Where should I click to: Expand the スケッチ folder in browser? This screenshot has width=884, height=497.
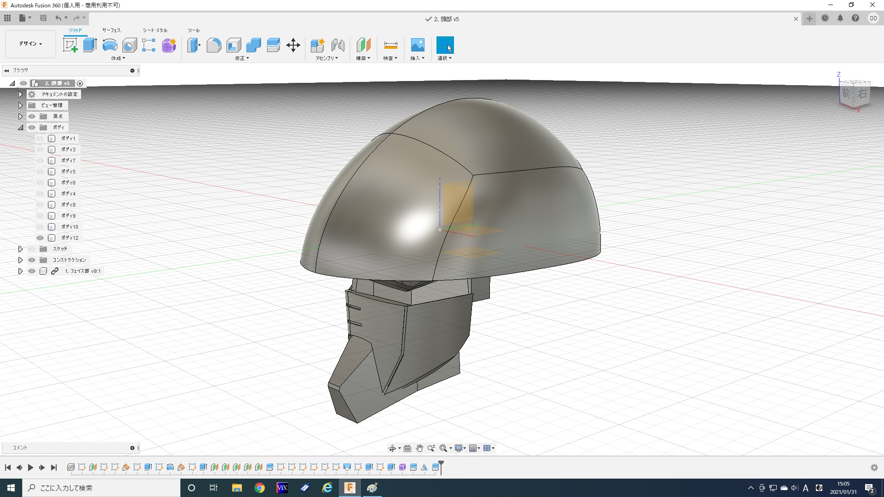coord(20,249)
